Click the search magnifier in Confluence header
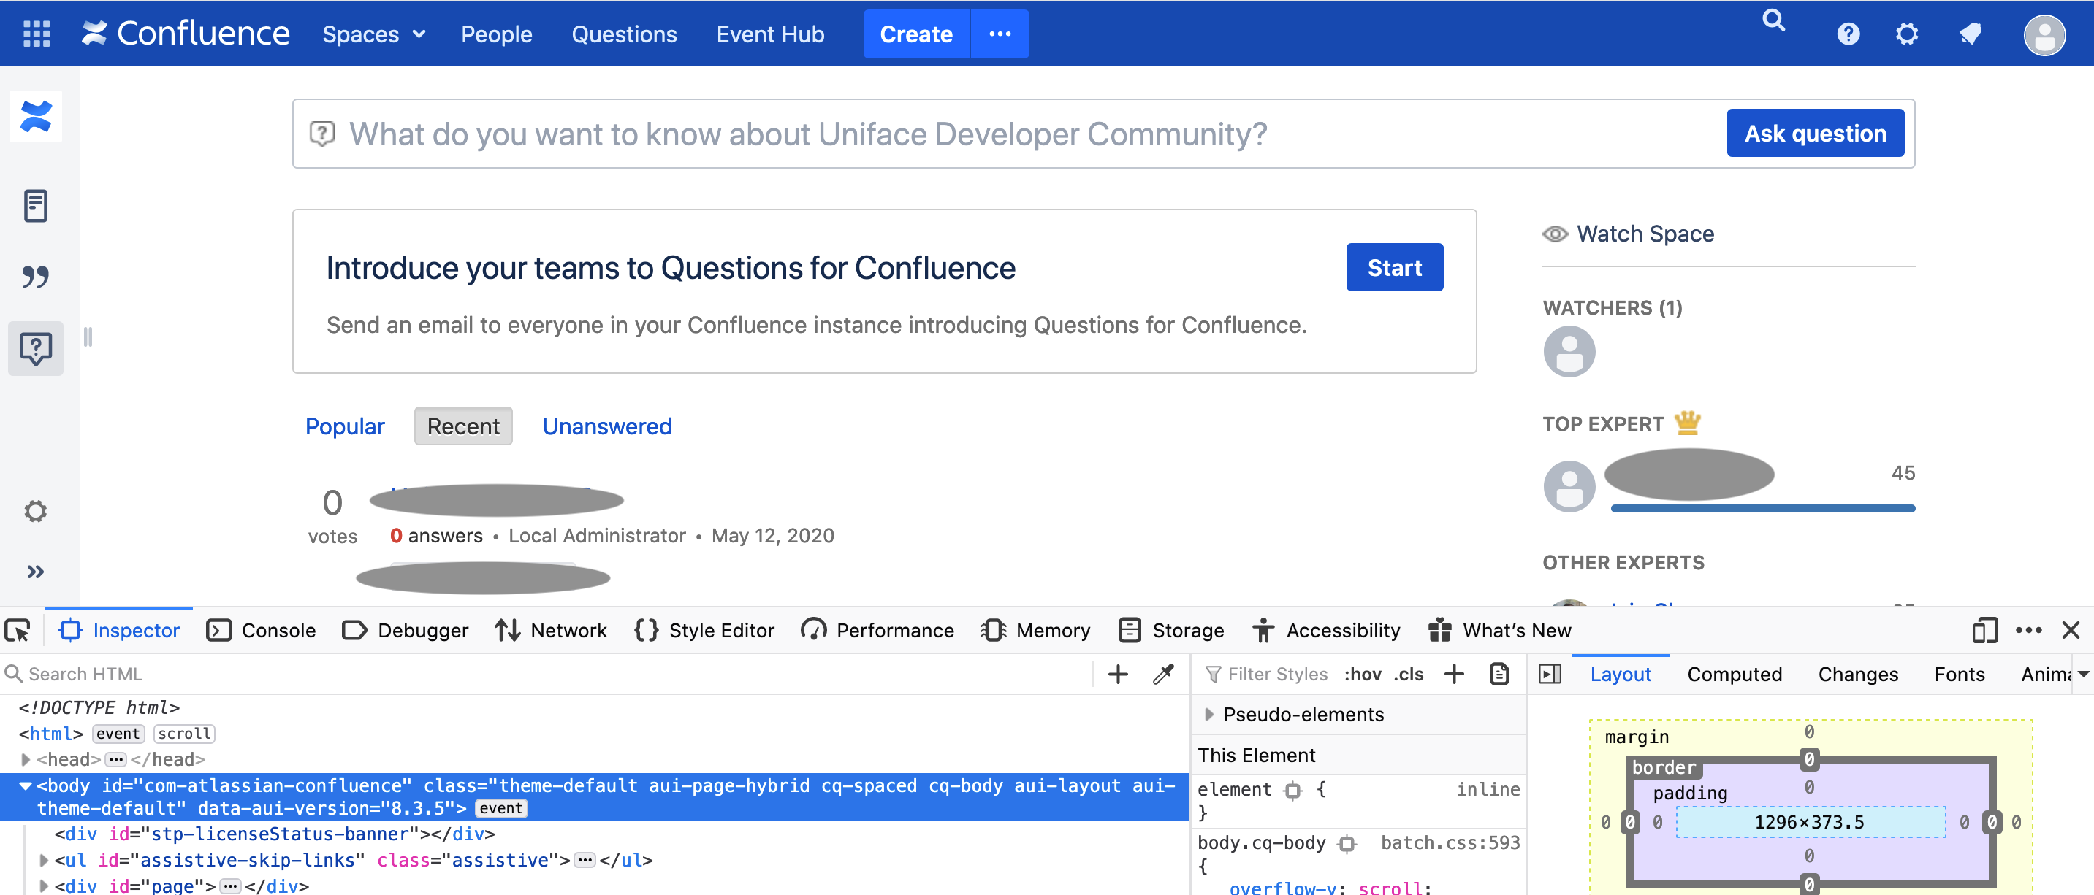The width and height of the screenshot is (2094, 895). (1773, 20)
